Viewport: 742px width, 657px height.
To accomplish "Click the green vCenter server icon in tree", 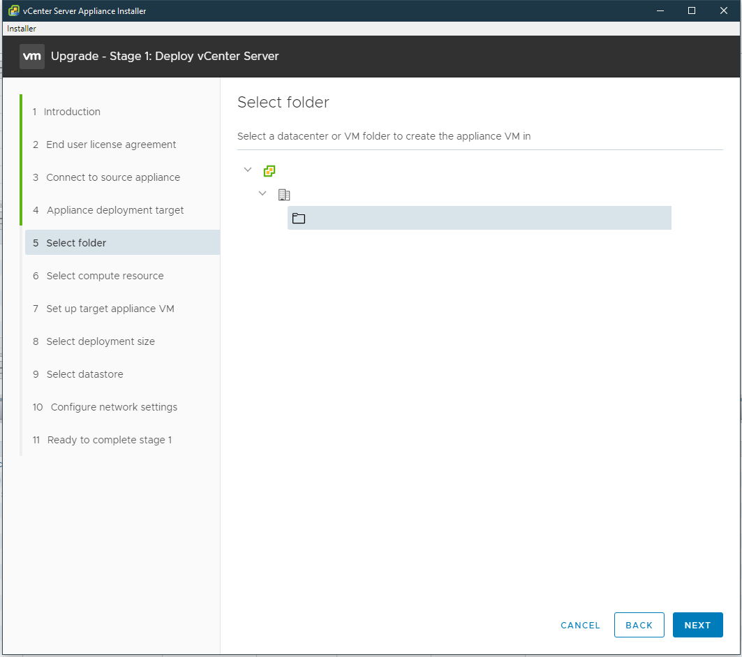I will click(269, 170).
